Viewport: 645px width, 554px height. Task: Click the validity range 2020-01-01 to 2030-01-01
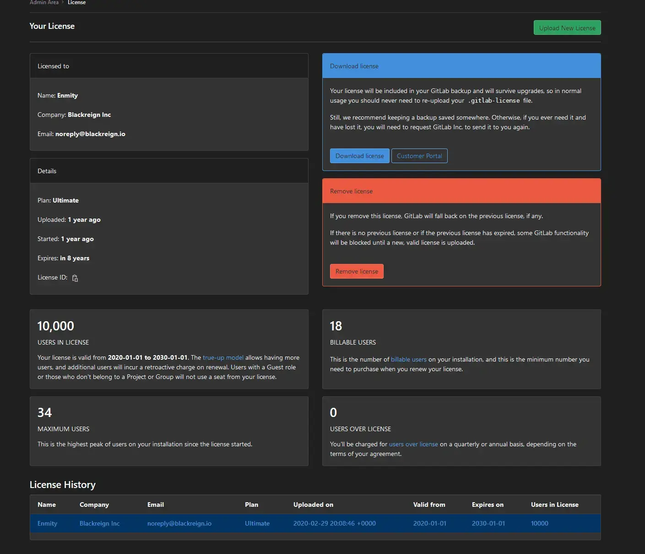(148, 357)
